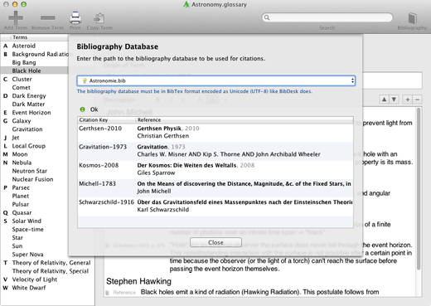The image size is (431, 306).
Task: Click the green Ok status indicator
Action: coord(82,109)
